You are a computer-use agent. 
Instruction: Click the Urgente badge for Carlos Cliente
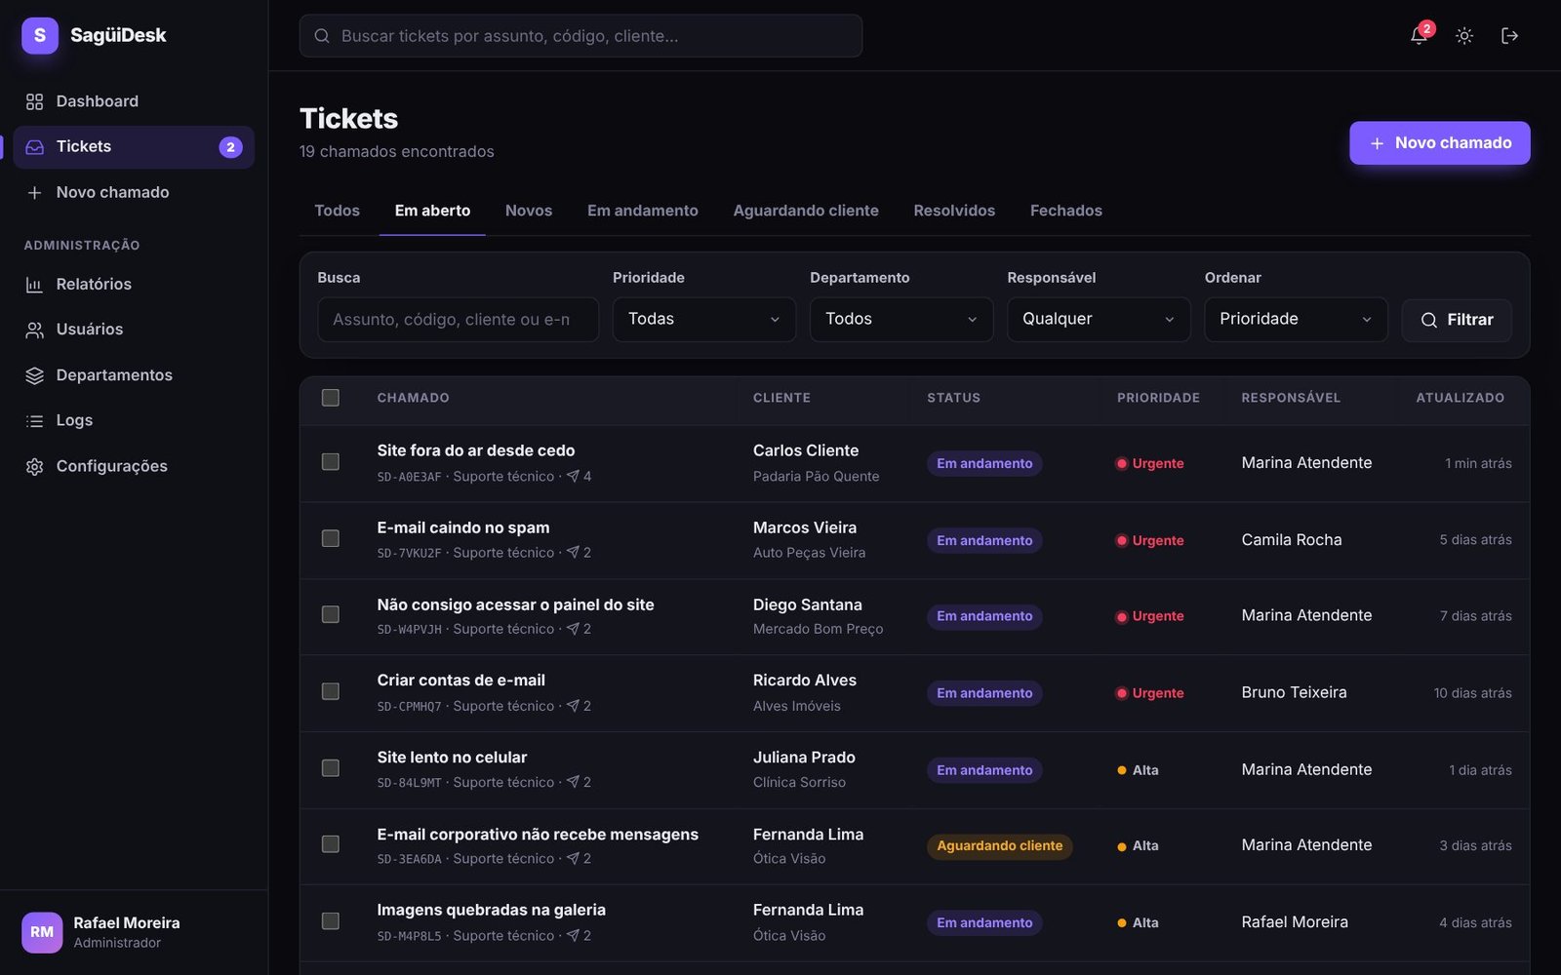1150,463
